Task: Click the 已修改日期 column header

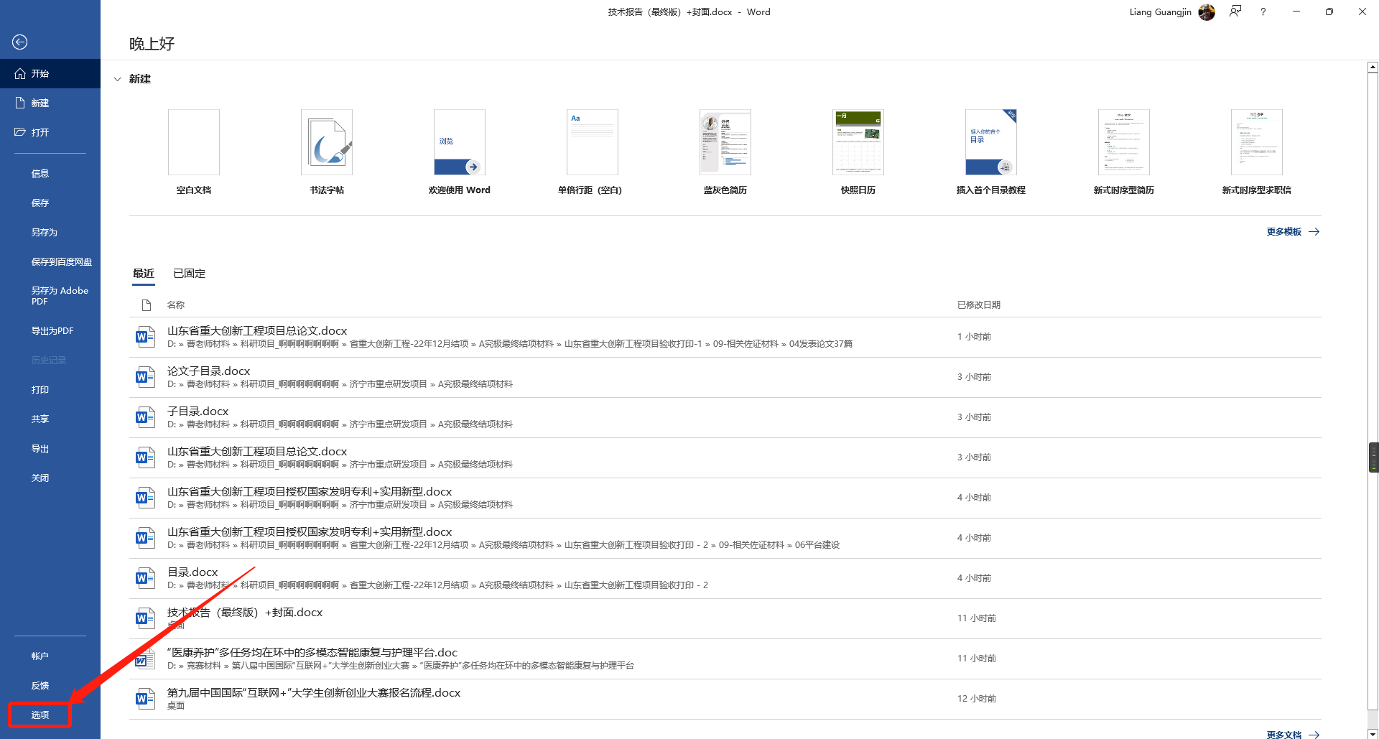Action: pyautogui.click(x=978, y=305)
